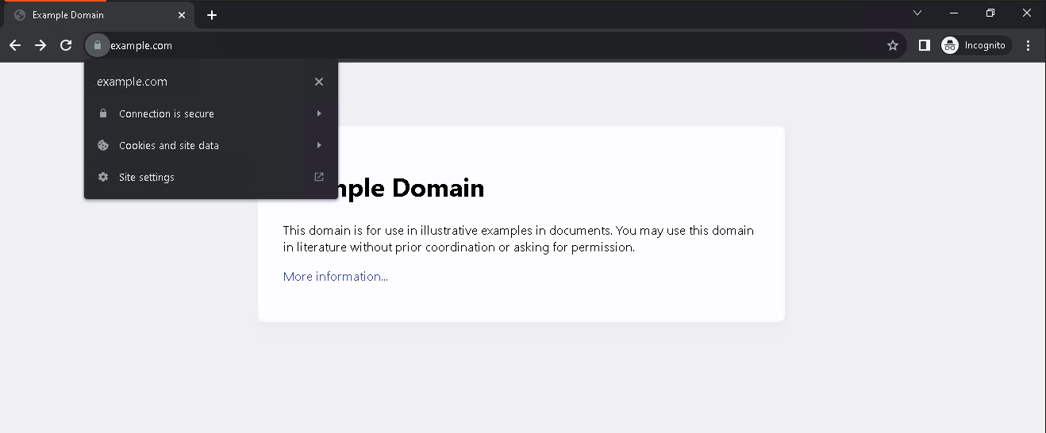
Task: Click the lock icon in address bar
Action: (x=97, y=46)
